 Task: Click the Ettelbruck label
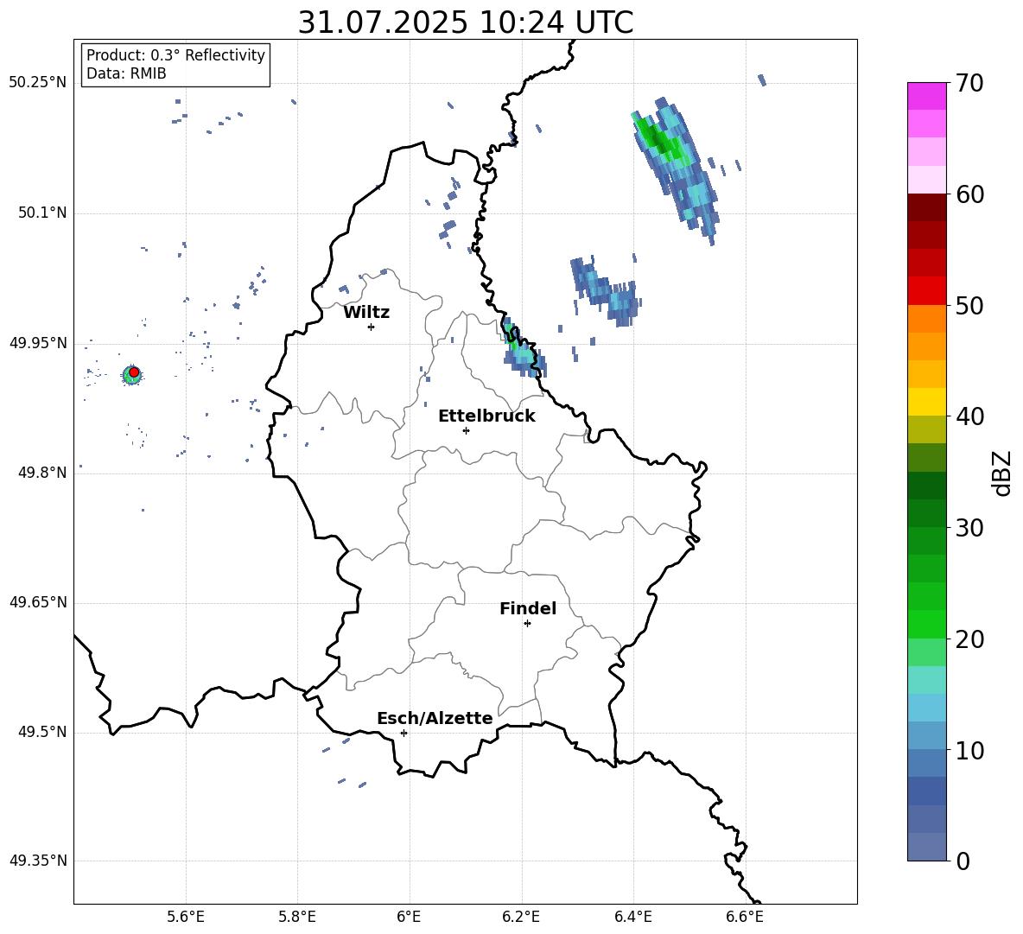(x=486, y=416)
